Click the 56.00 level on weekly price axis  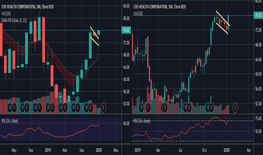click(x=258, y=89)
